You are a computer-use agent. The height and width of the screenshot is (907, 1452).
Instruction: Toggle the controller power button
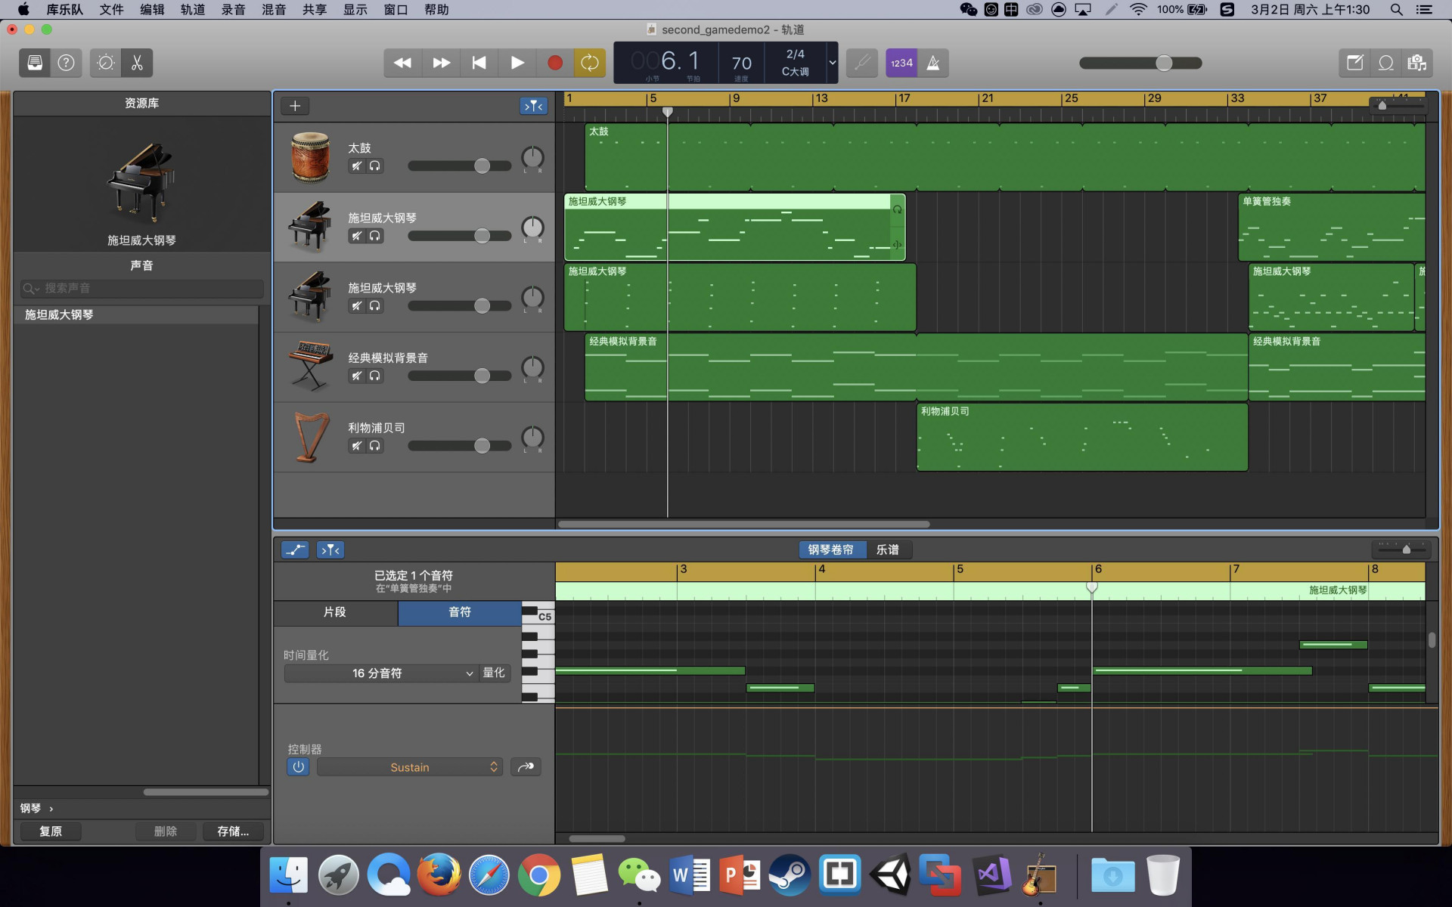[298, 767]
